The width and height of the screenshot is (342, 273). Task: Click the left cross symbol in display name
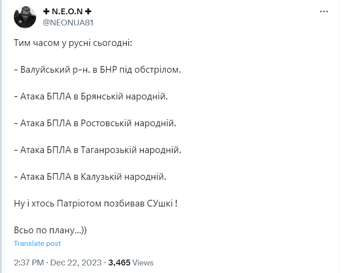(46, 11)
